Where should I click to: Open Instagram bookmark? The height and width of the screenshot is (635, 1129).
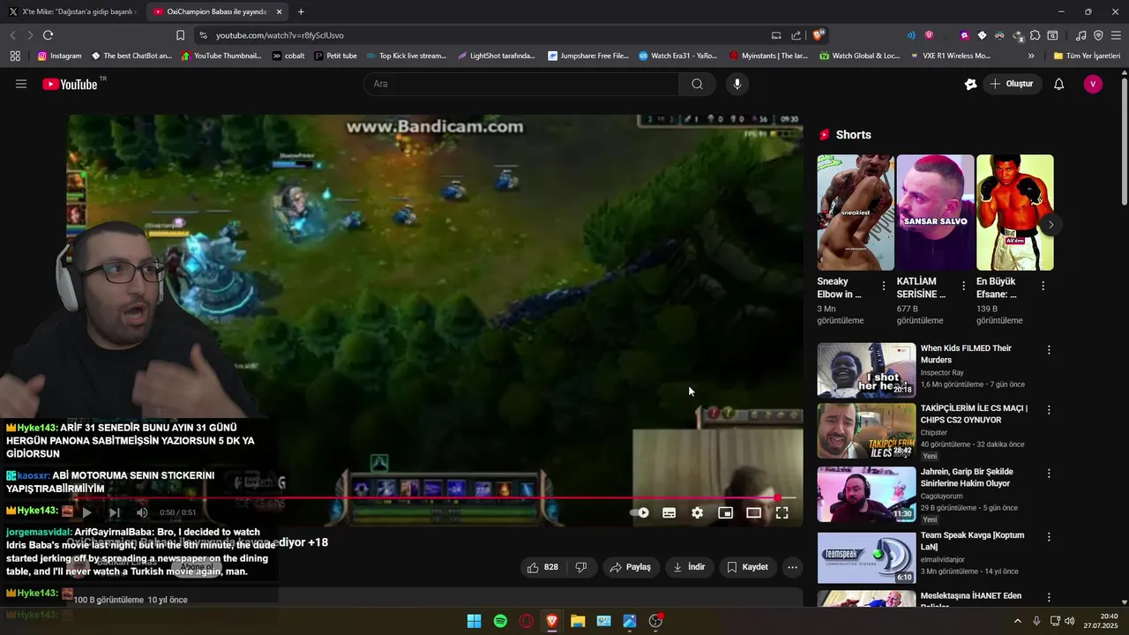[x=59, y=56]
